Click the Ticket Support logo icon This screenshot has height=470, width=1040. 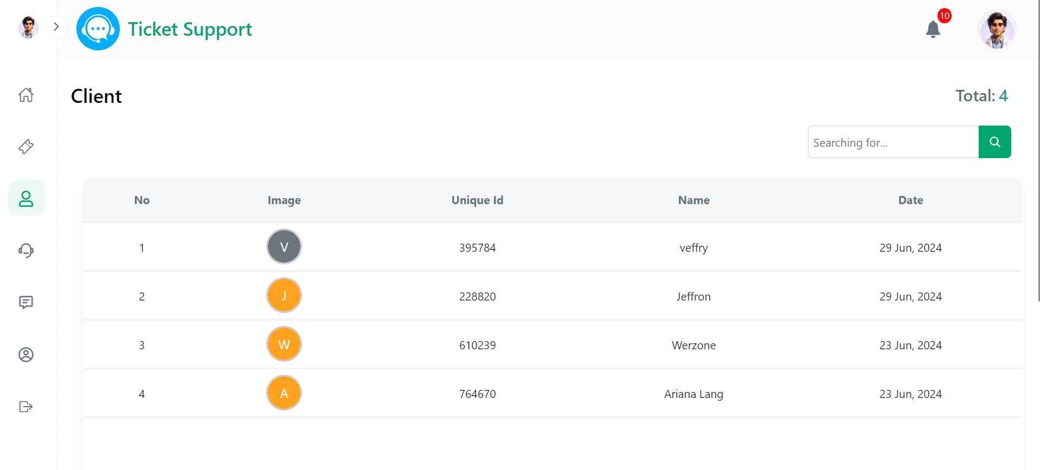98,29
